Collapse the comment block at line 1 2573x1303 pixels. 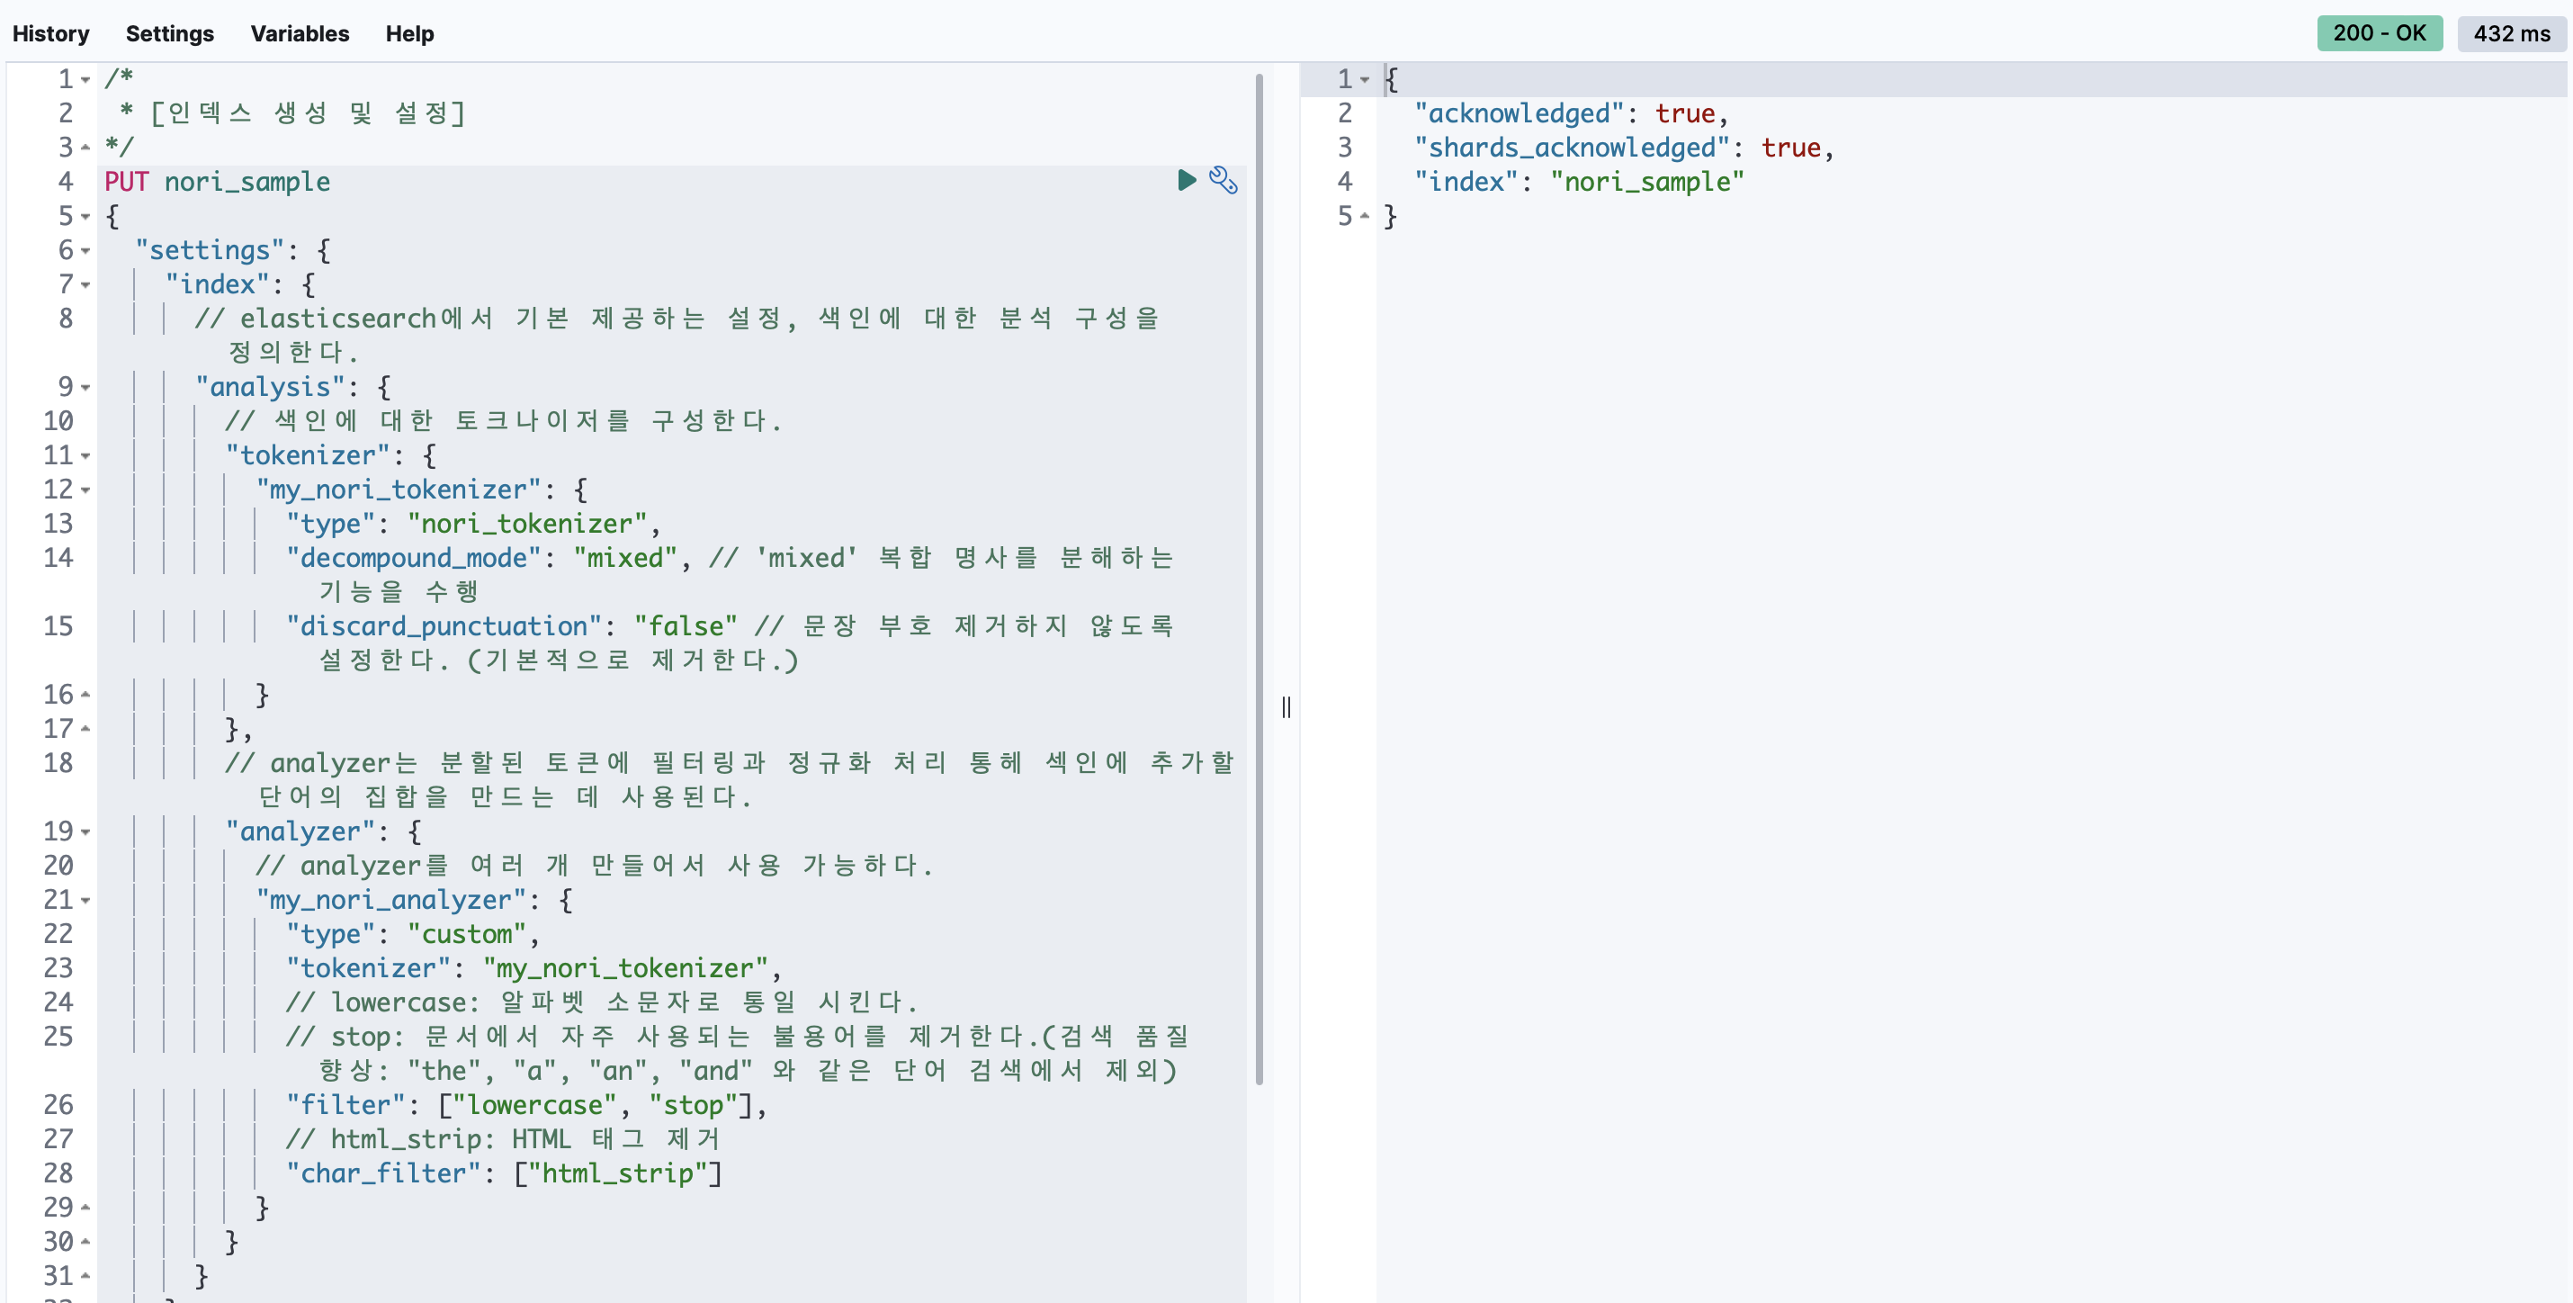[x=85, y=80]
